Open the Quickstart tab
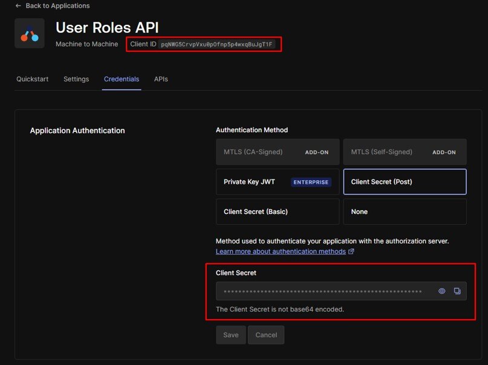488x365 pixels. [33, 79]
